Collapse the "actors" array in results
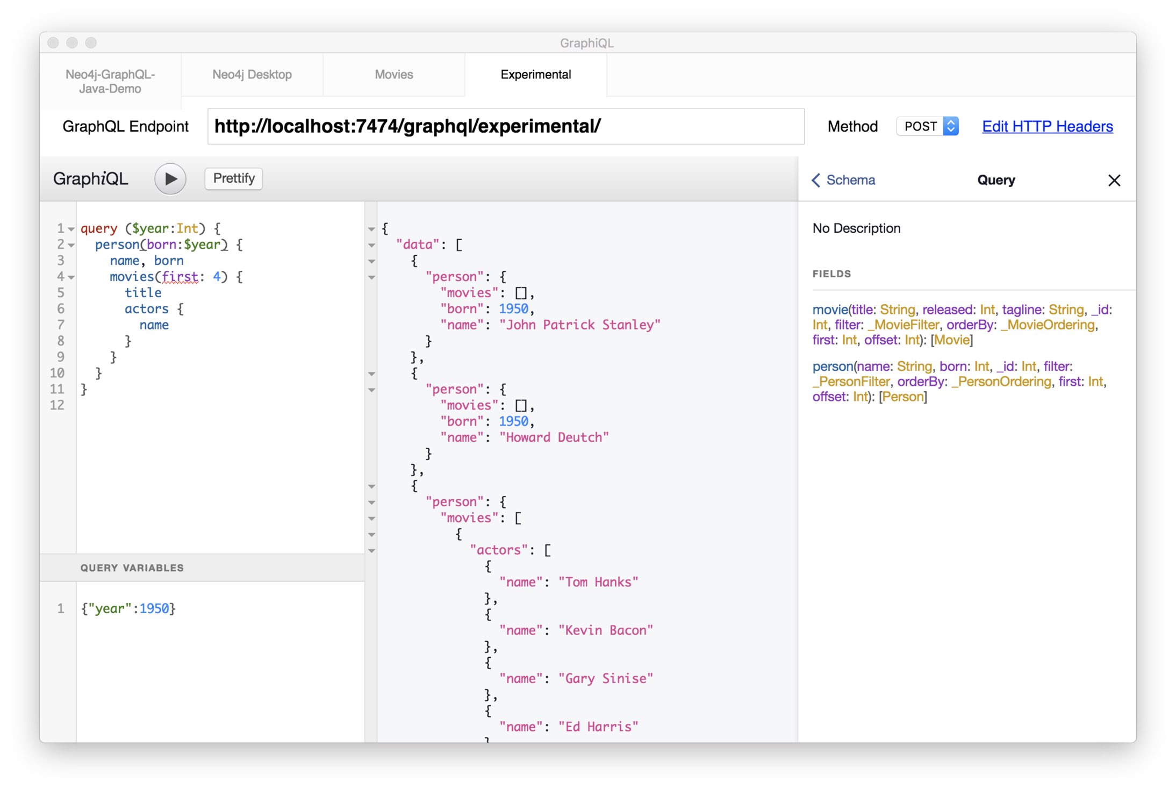This screenshot has height=790, width=1176. [x=371, y=551]
